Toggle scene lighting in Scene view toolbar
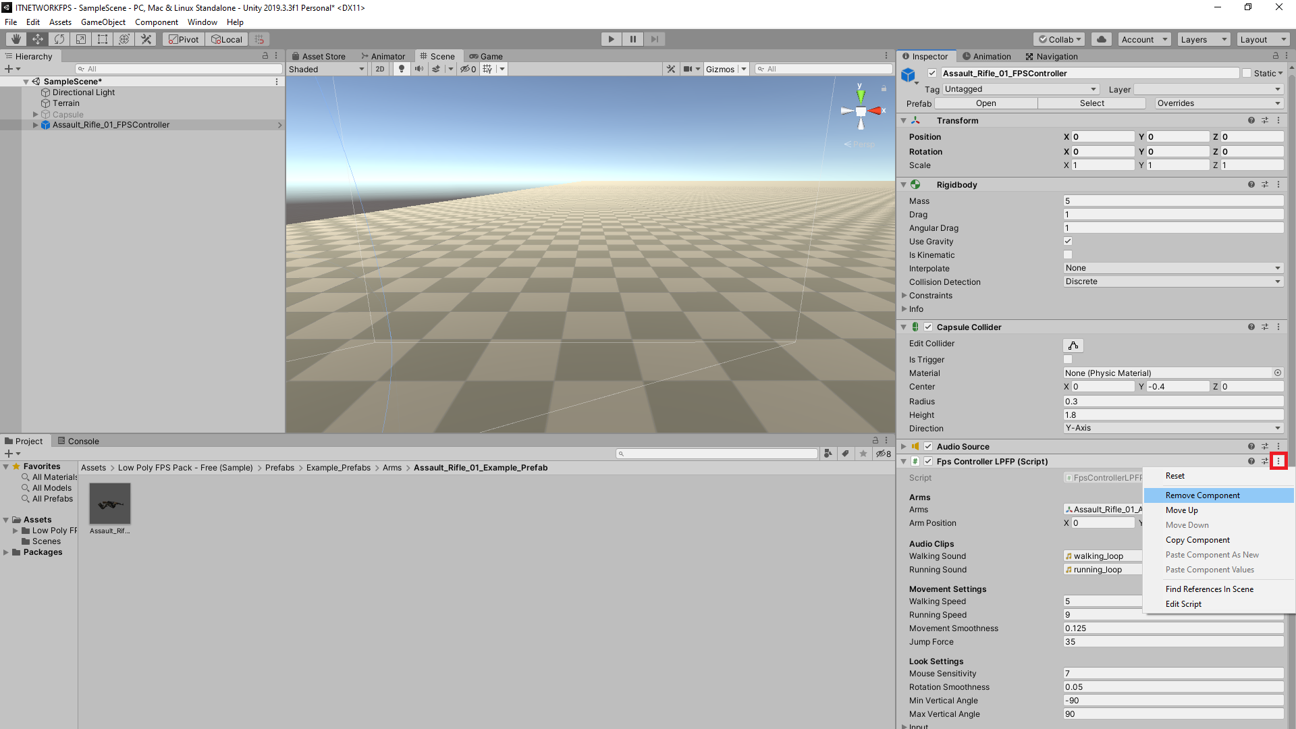1296x729 pixels. [402, 68]
